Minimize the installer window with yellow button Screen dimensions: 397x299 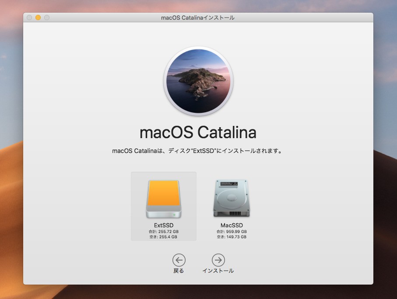pos(38,17)
